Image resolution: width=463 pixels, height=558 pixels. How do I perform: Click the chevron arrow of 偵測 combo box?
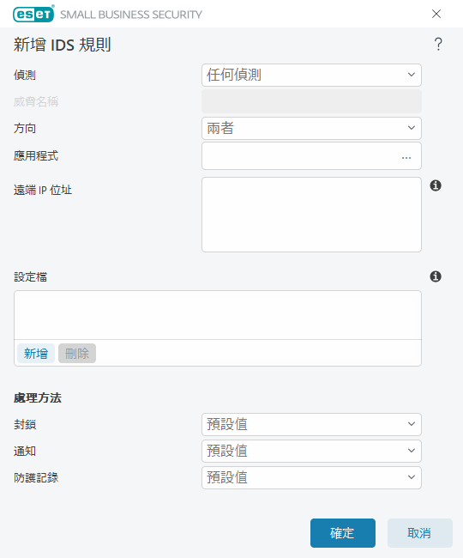(411, 75)
